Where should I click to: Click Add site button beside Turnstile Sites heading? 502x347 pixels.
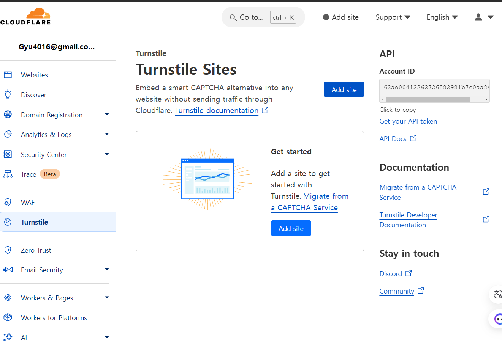[344, 89]
